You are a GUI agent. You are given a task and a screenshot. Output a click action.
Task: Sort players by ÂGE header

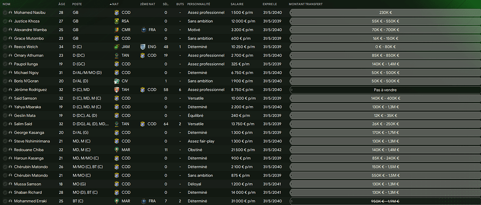(x=61, y=4)
